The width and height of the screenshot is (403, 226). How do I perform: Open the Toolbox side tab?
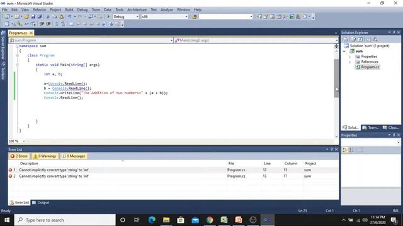click(3, 71)
